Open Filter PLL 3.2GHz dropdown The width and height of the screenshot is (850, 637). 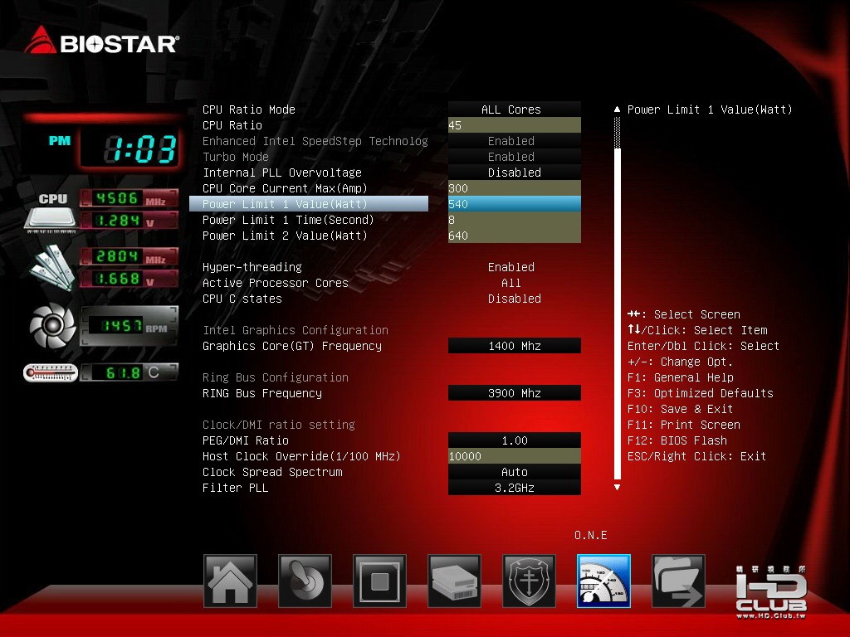[x=515, y=488]
